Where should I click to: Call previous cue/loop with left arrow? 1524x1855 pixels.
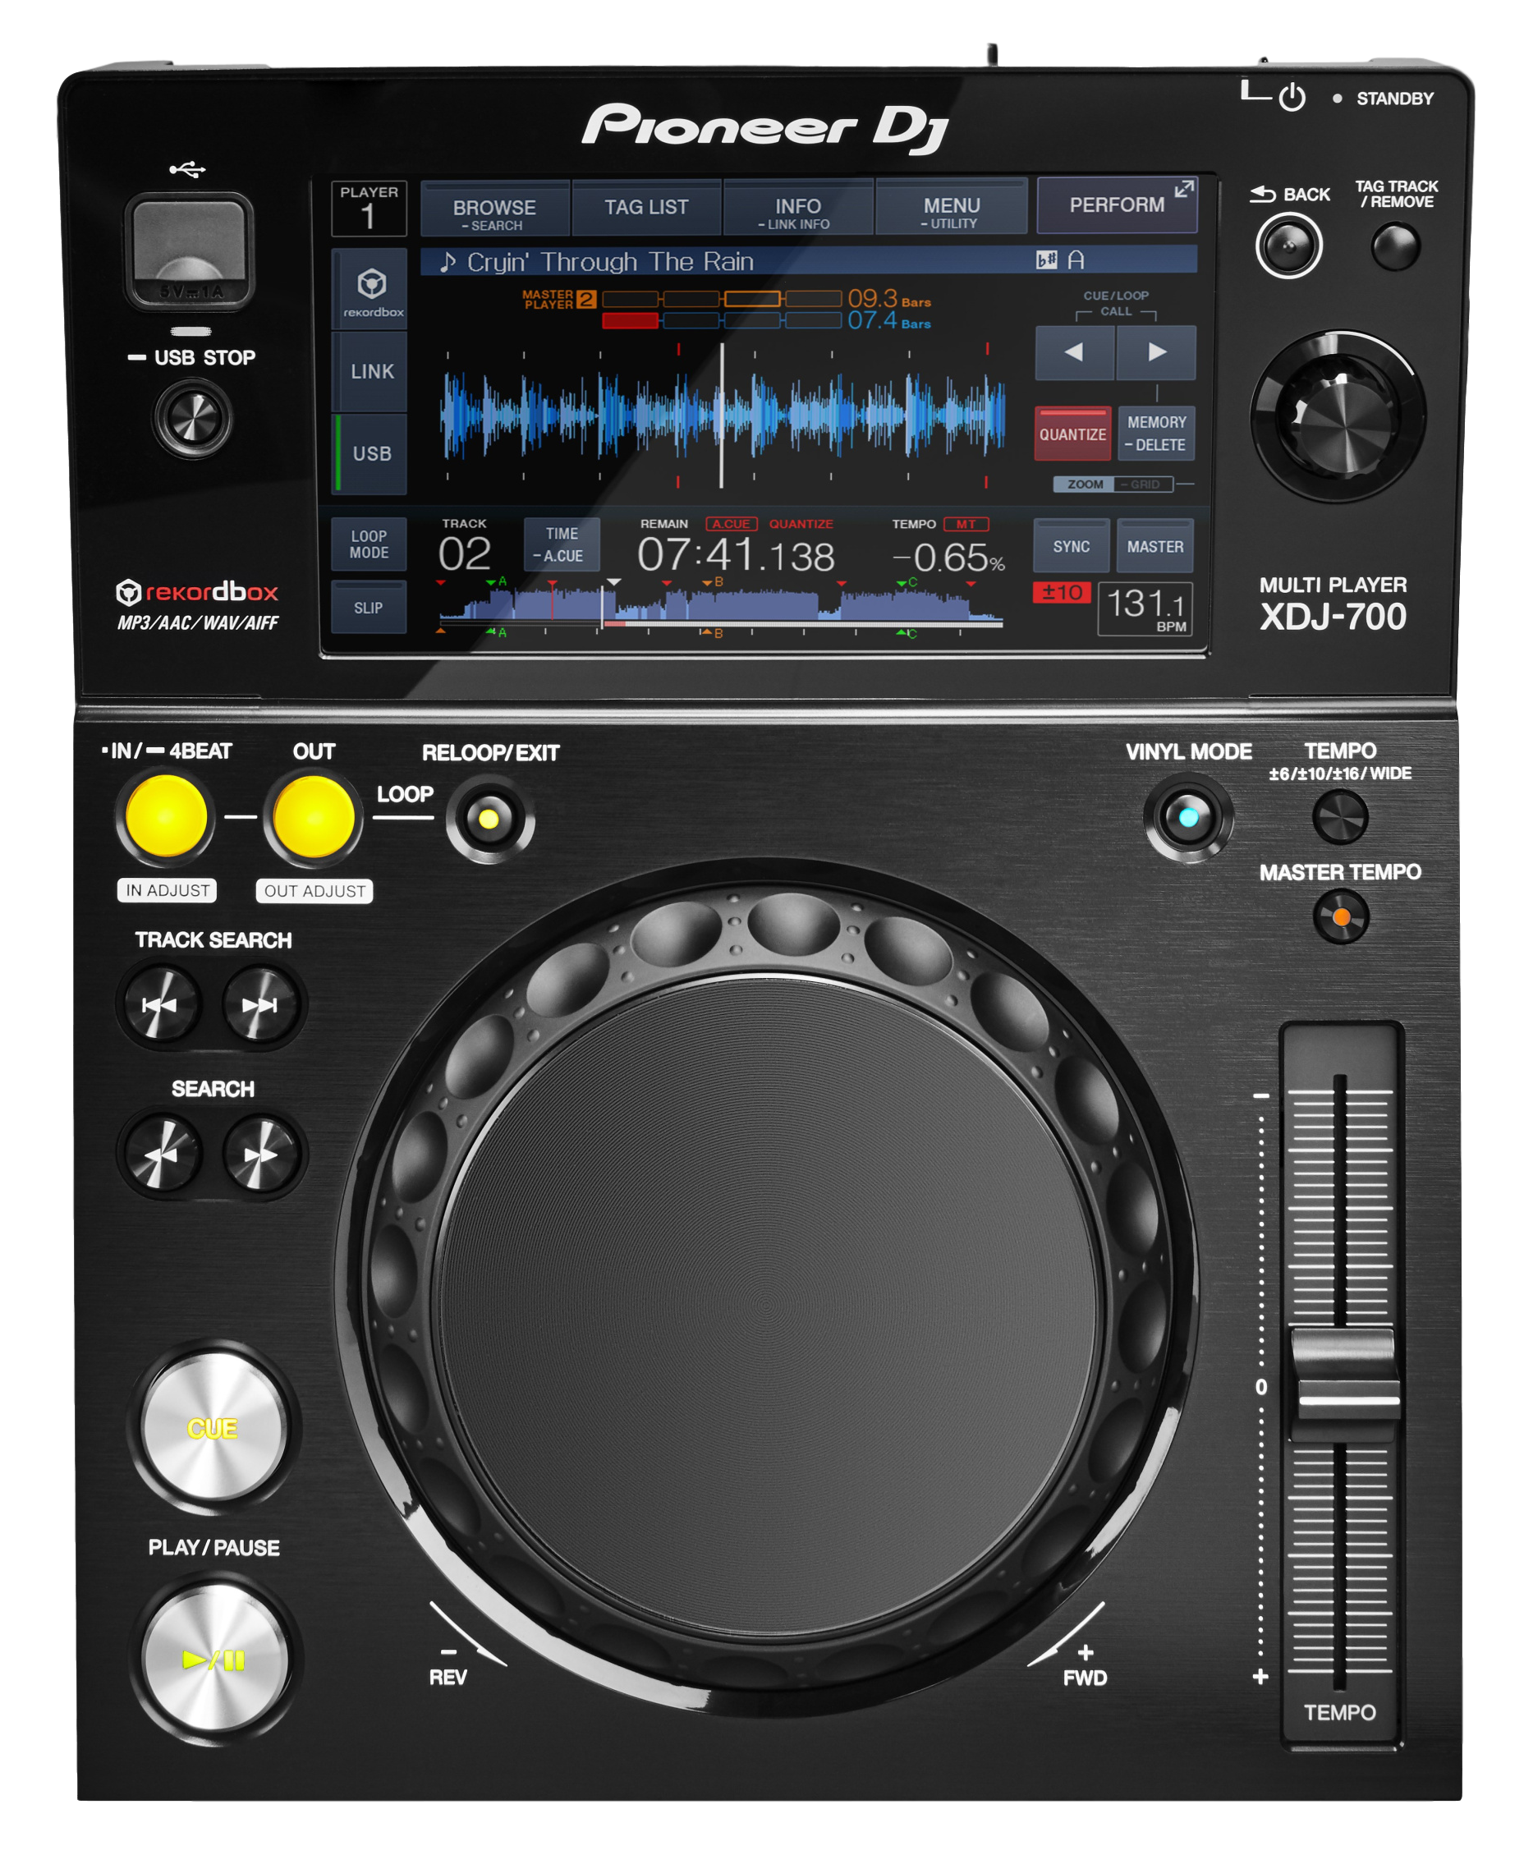pos(1074,353)
